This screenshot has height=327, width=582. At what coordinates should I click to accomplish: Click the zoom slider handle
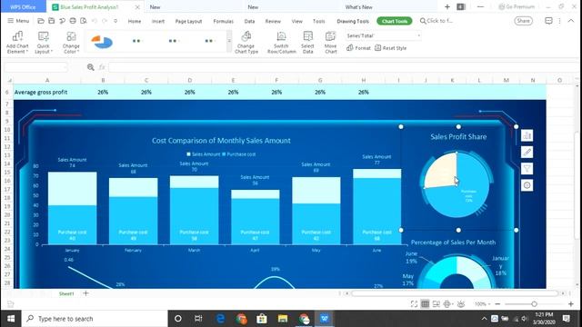tap(534, 304)
